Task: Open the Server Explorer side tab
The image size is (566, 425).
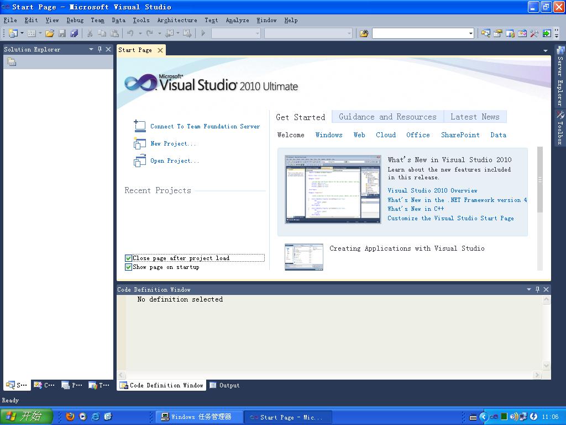Action: [x=560, y=76]
